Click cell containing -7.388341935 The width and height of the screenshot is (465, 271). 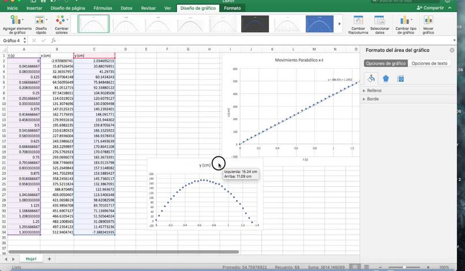pos(94,232)
